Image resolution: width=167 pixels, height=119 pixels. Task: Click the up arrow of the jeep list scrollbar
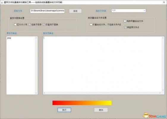(x=36, y=38)
